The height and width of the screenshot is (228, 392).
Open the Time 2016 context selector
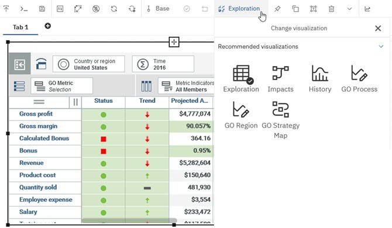coord(163,64)
